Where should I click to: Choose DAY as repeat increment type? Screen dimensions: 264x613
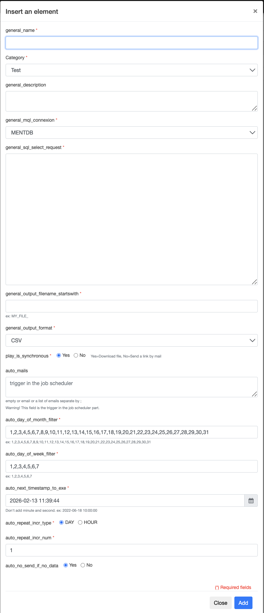61,523
